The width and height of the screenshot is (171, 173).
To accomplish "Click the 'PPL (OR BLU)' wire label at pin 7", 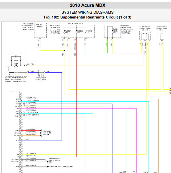I will click(x=31, y=108).
